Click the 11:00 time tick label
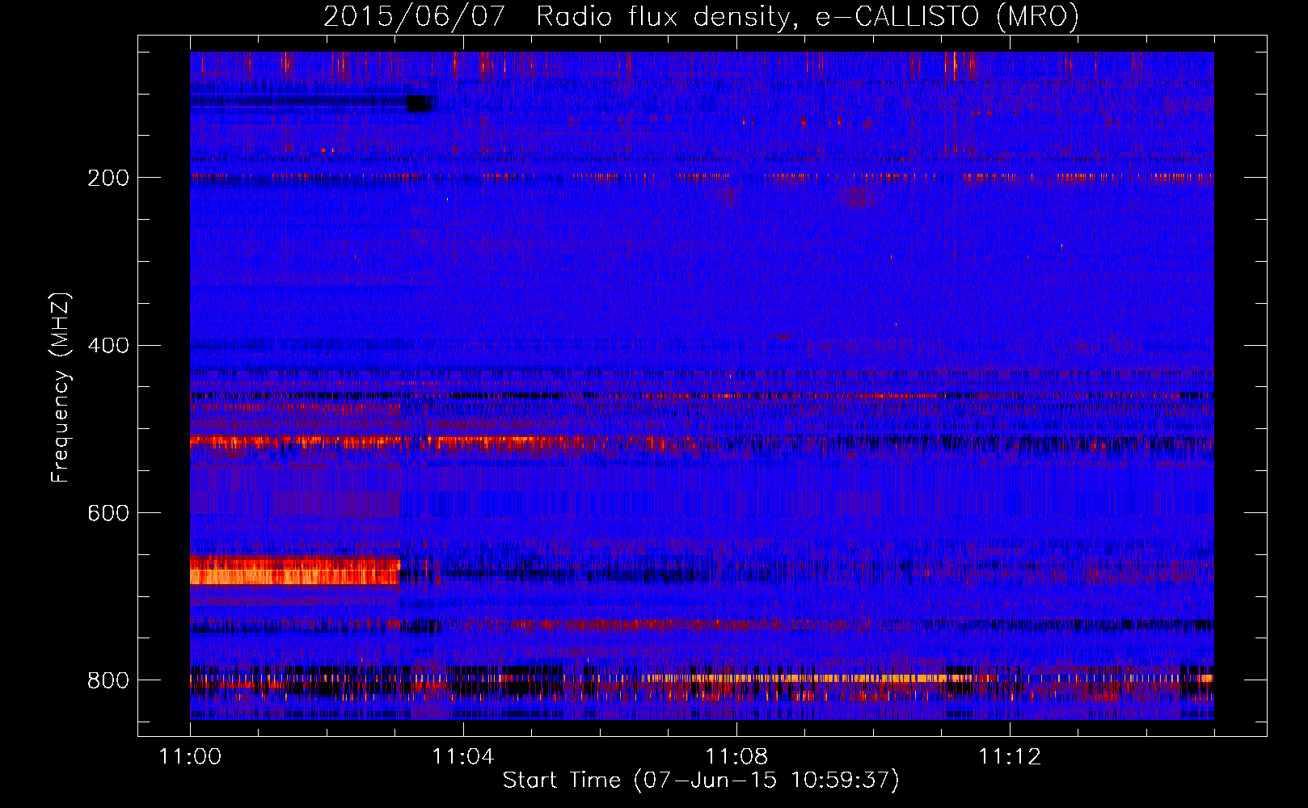The image size is (1308, 808). (190, 757)
